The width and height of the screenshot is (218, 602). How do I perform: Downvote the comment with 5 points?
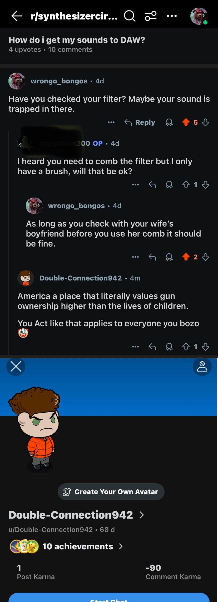205,122
